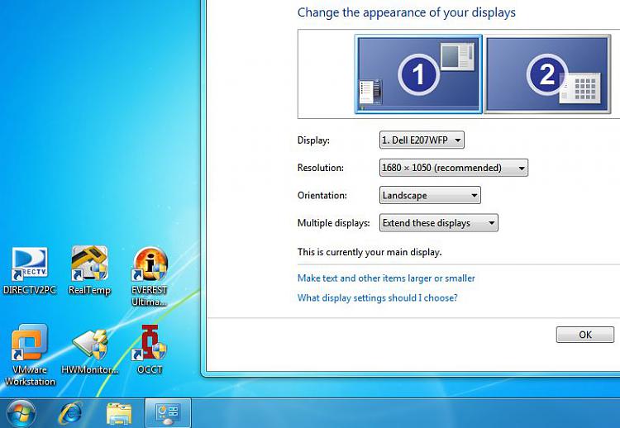Click the 'Display:' label
The width and height of the screenshot is (620, 428).
tap(313, 140)
